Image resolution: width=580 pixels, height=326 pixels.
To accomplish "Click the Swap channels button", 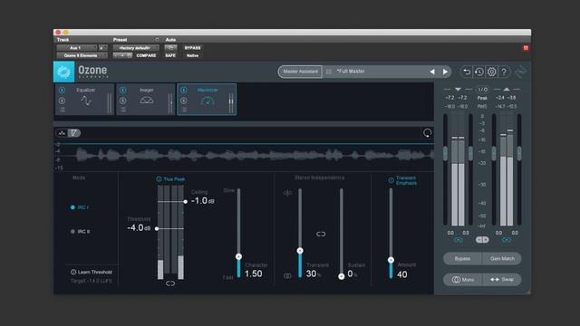I will [x=502, y=280].
